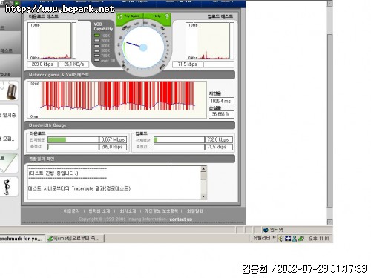This screenshot has width=371, height=278.
Task: Click the taskbar clock 오후 11:01
Action: tap(318, 239)
